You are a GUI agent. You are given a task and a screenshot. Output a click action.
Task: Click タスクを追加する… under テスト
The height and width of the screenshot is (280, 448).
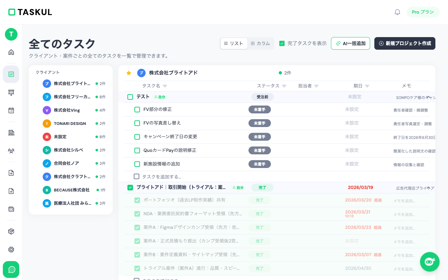162,177
